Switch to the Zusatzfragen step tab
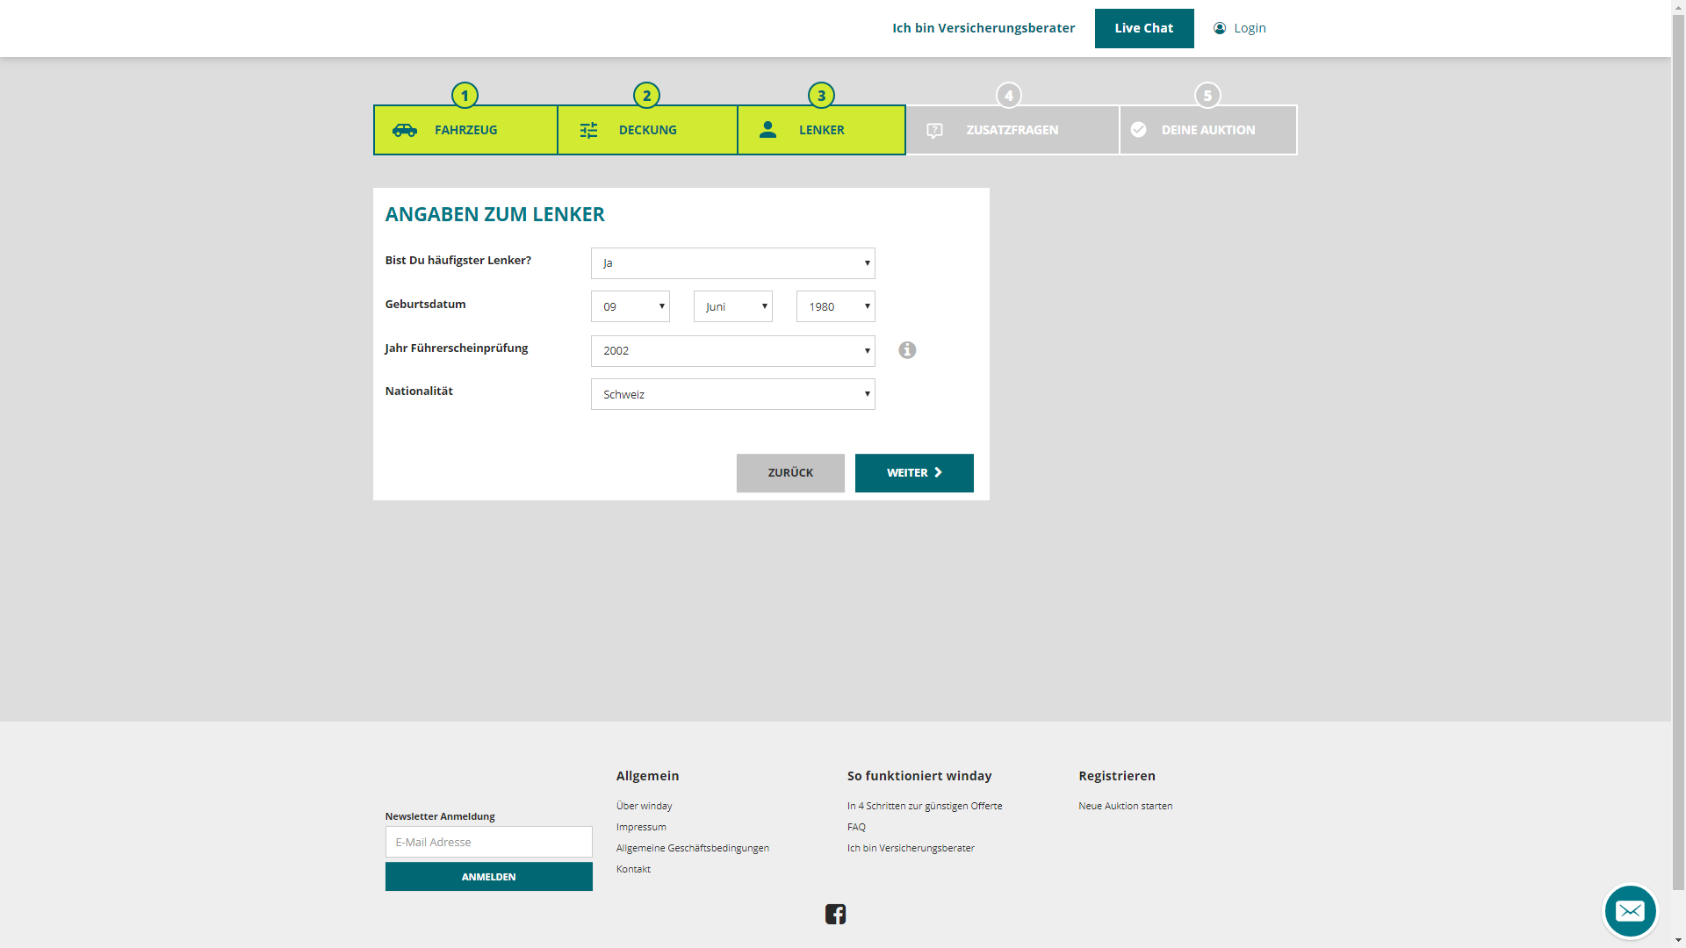The image size is (1686, 948). [1012, 130]
